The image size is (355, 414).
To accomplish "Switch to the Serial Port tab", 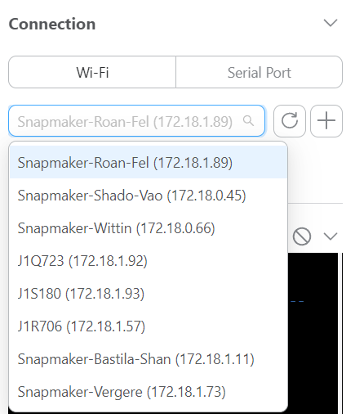I will pyautogui.click(x=259, y=72).
